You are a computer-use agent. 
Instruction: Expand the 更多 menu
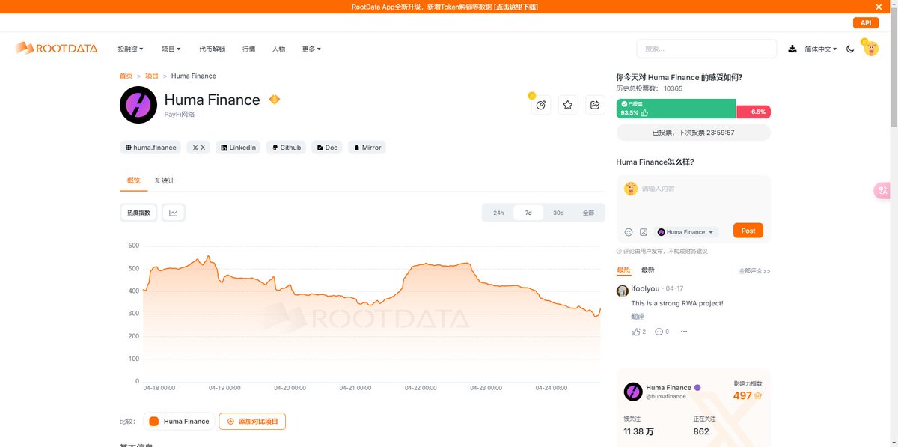coord(311,49)
